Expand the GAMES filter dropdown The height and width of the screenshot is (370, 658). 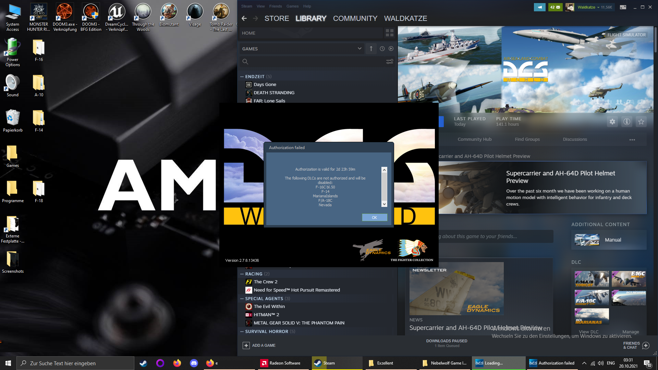tap(302, 49)
